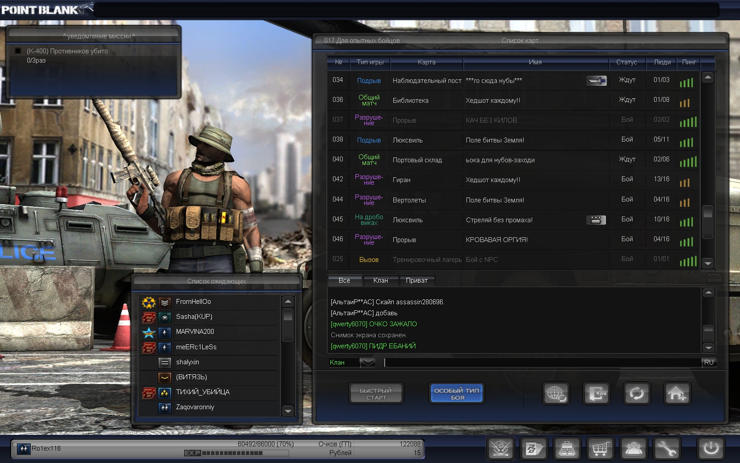Click MARVINA200's blue star clan emblem

[x=149, y=332]
